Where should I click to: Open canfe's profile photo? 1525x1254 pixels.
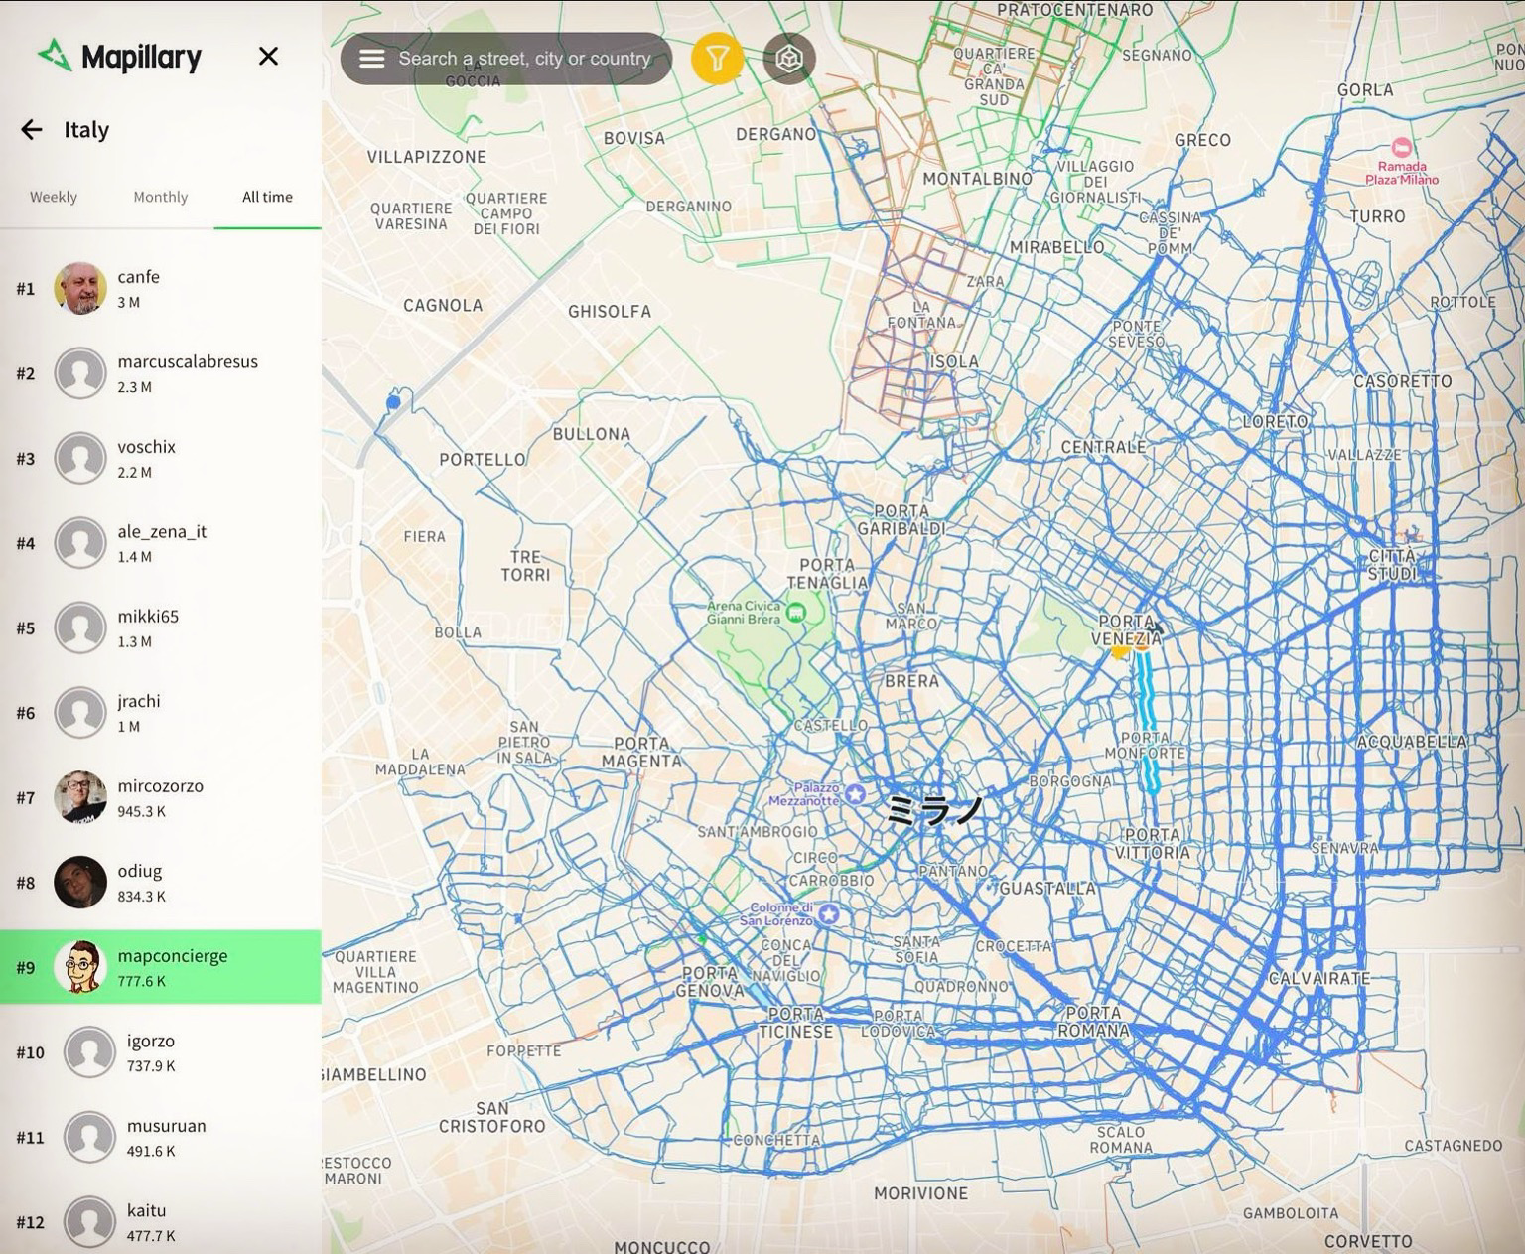pos(80,289)
